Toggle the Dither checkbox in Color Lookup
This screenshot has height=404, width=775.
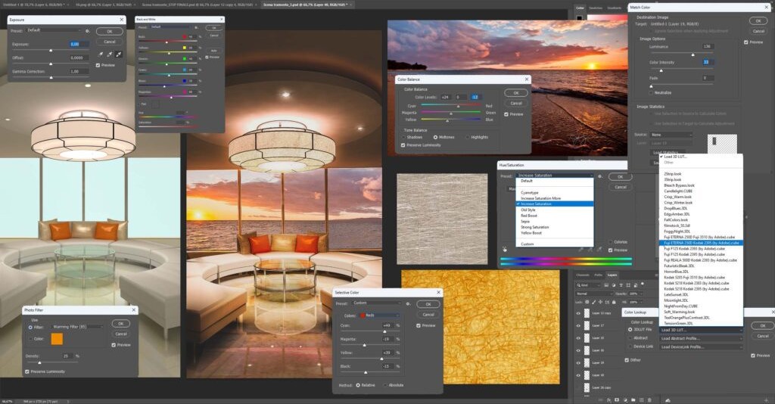pyautogui.click(x=626, y=360)
